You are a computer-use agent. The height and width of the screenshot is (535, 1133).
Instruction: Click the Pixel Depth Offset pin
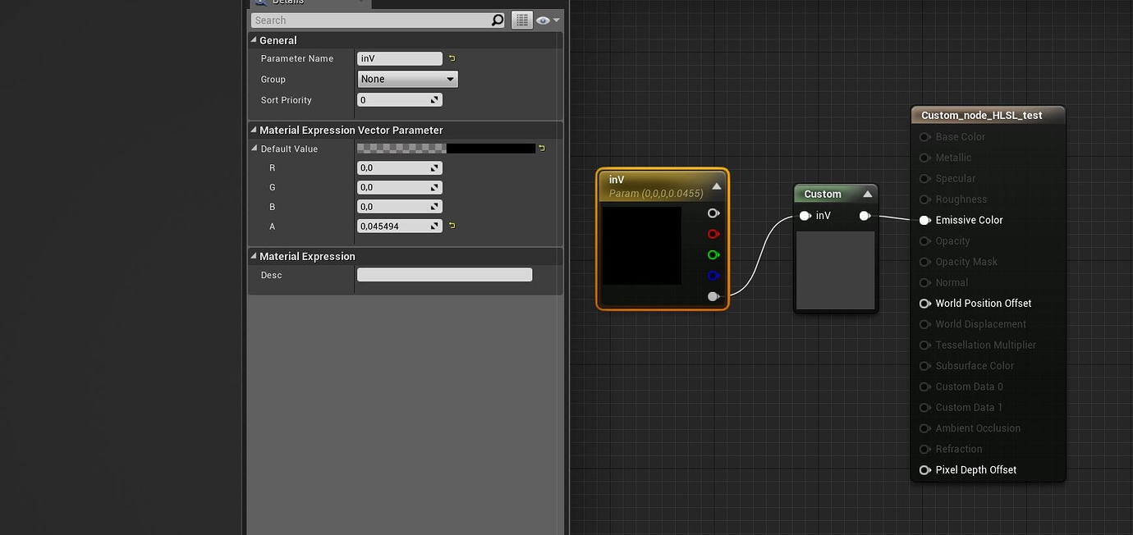(x=924, y=469)
